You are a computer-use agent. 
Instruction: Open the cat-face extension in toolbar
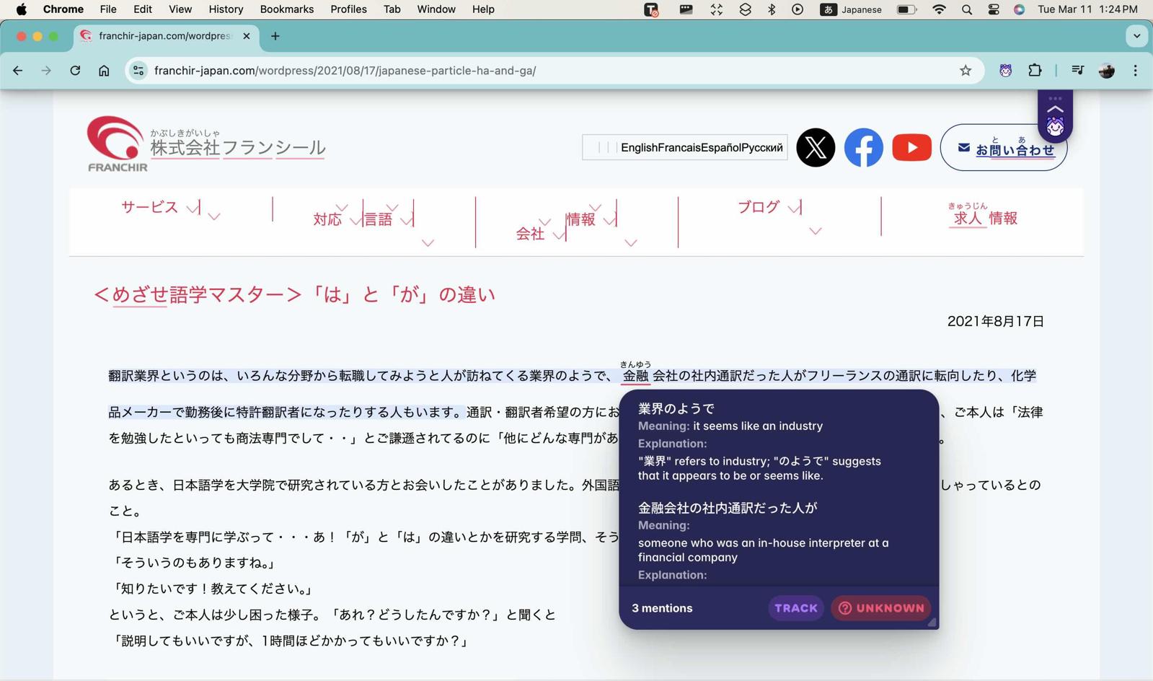coord(1005,70)
